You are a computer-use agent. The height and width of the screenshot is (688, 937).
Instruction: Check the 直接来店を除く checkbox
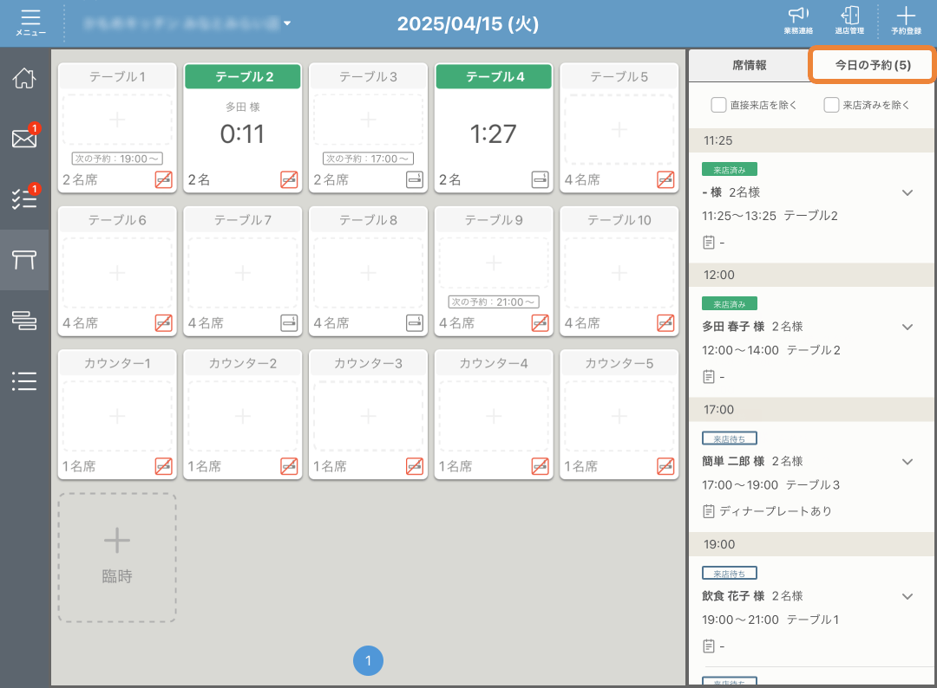click(718, 105)
